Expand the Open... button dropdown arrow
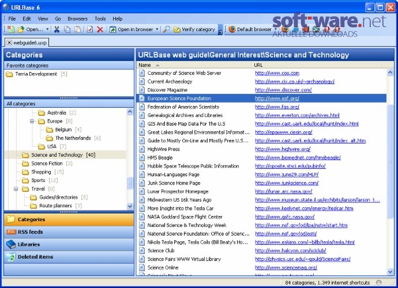 coord(47,29)
